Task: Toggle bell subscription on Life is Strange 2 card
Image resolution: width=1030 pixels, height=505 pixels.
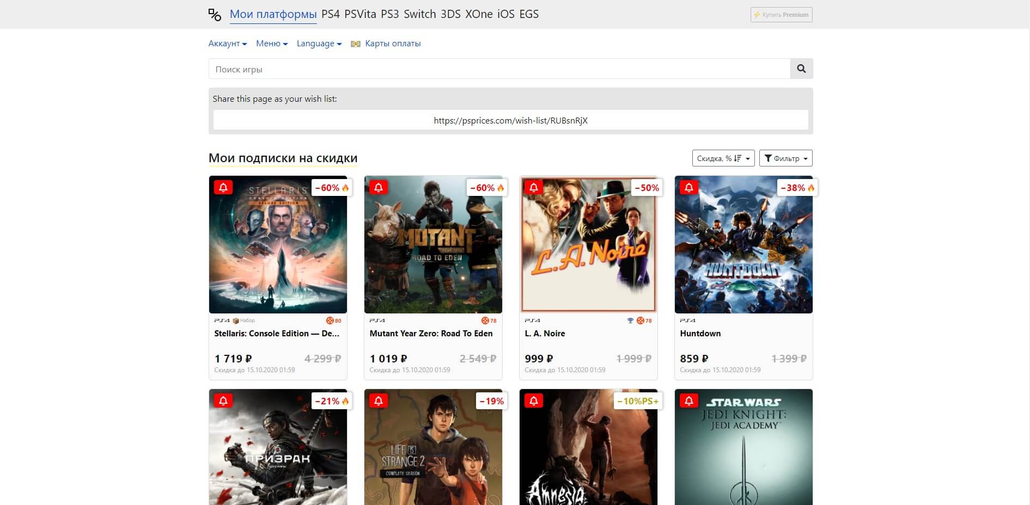Action: pyautogui.click(x=379, y=401)
